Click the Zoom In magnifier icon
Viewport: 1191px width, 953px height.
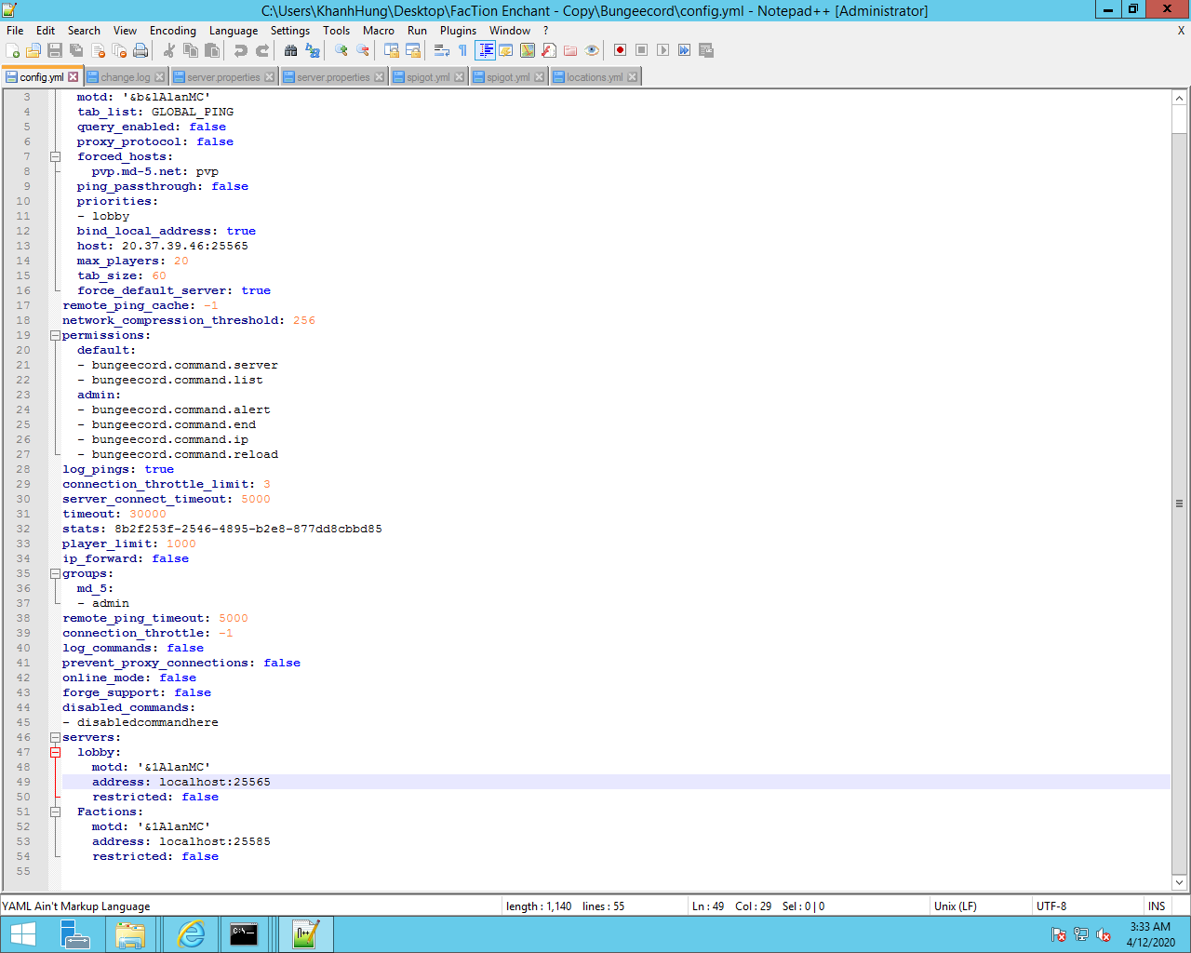(341, 50)
